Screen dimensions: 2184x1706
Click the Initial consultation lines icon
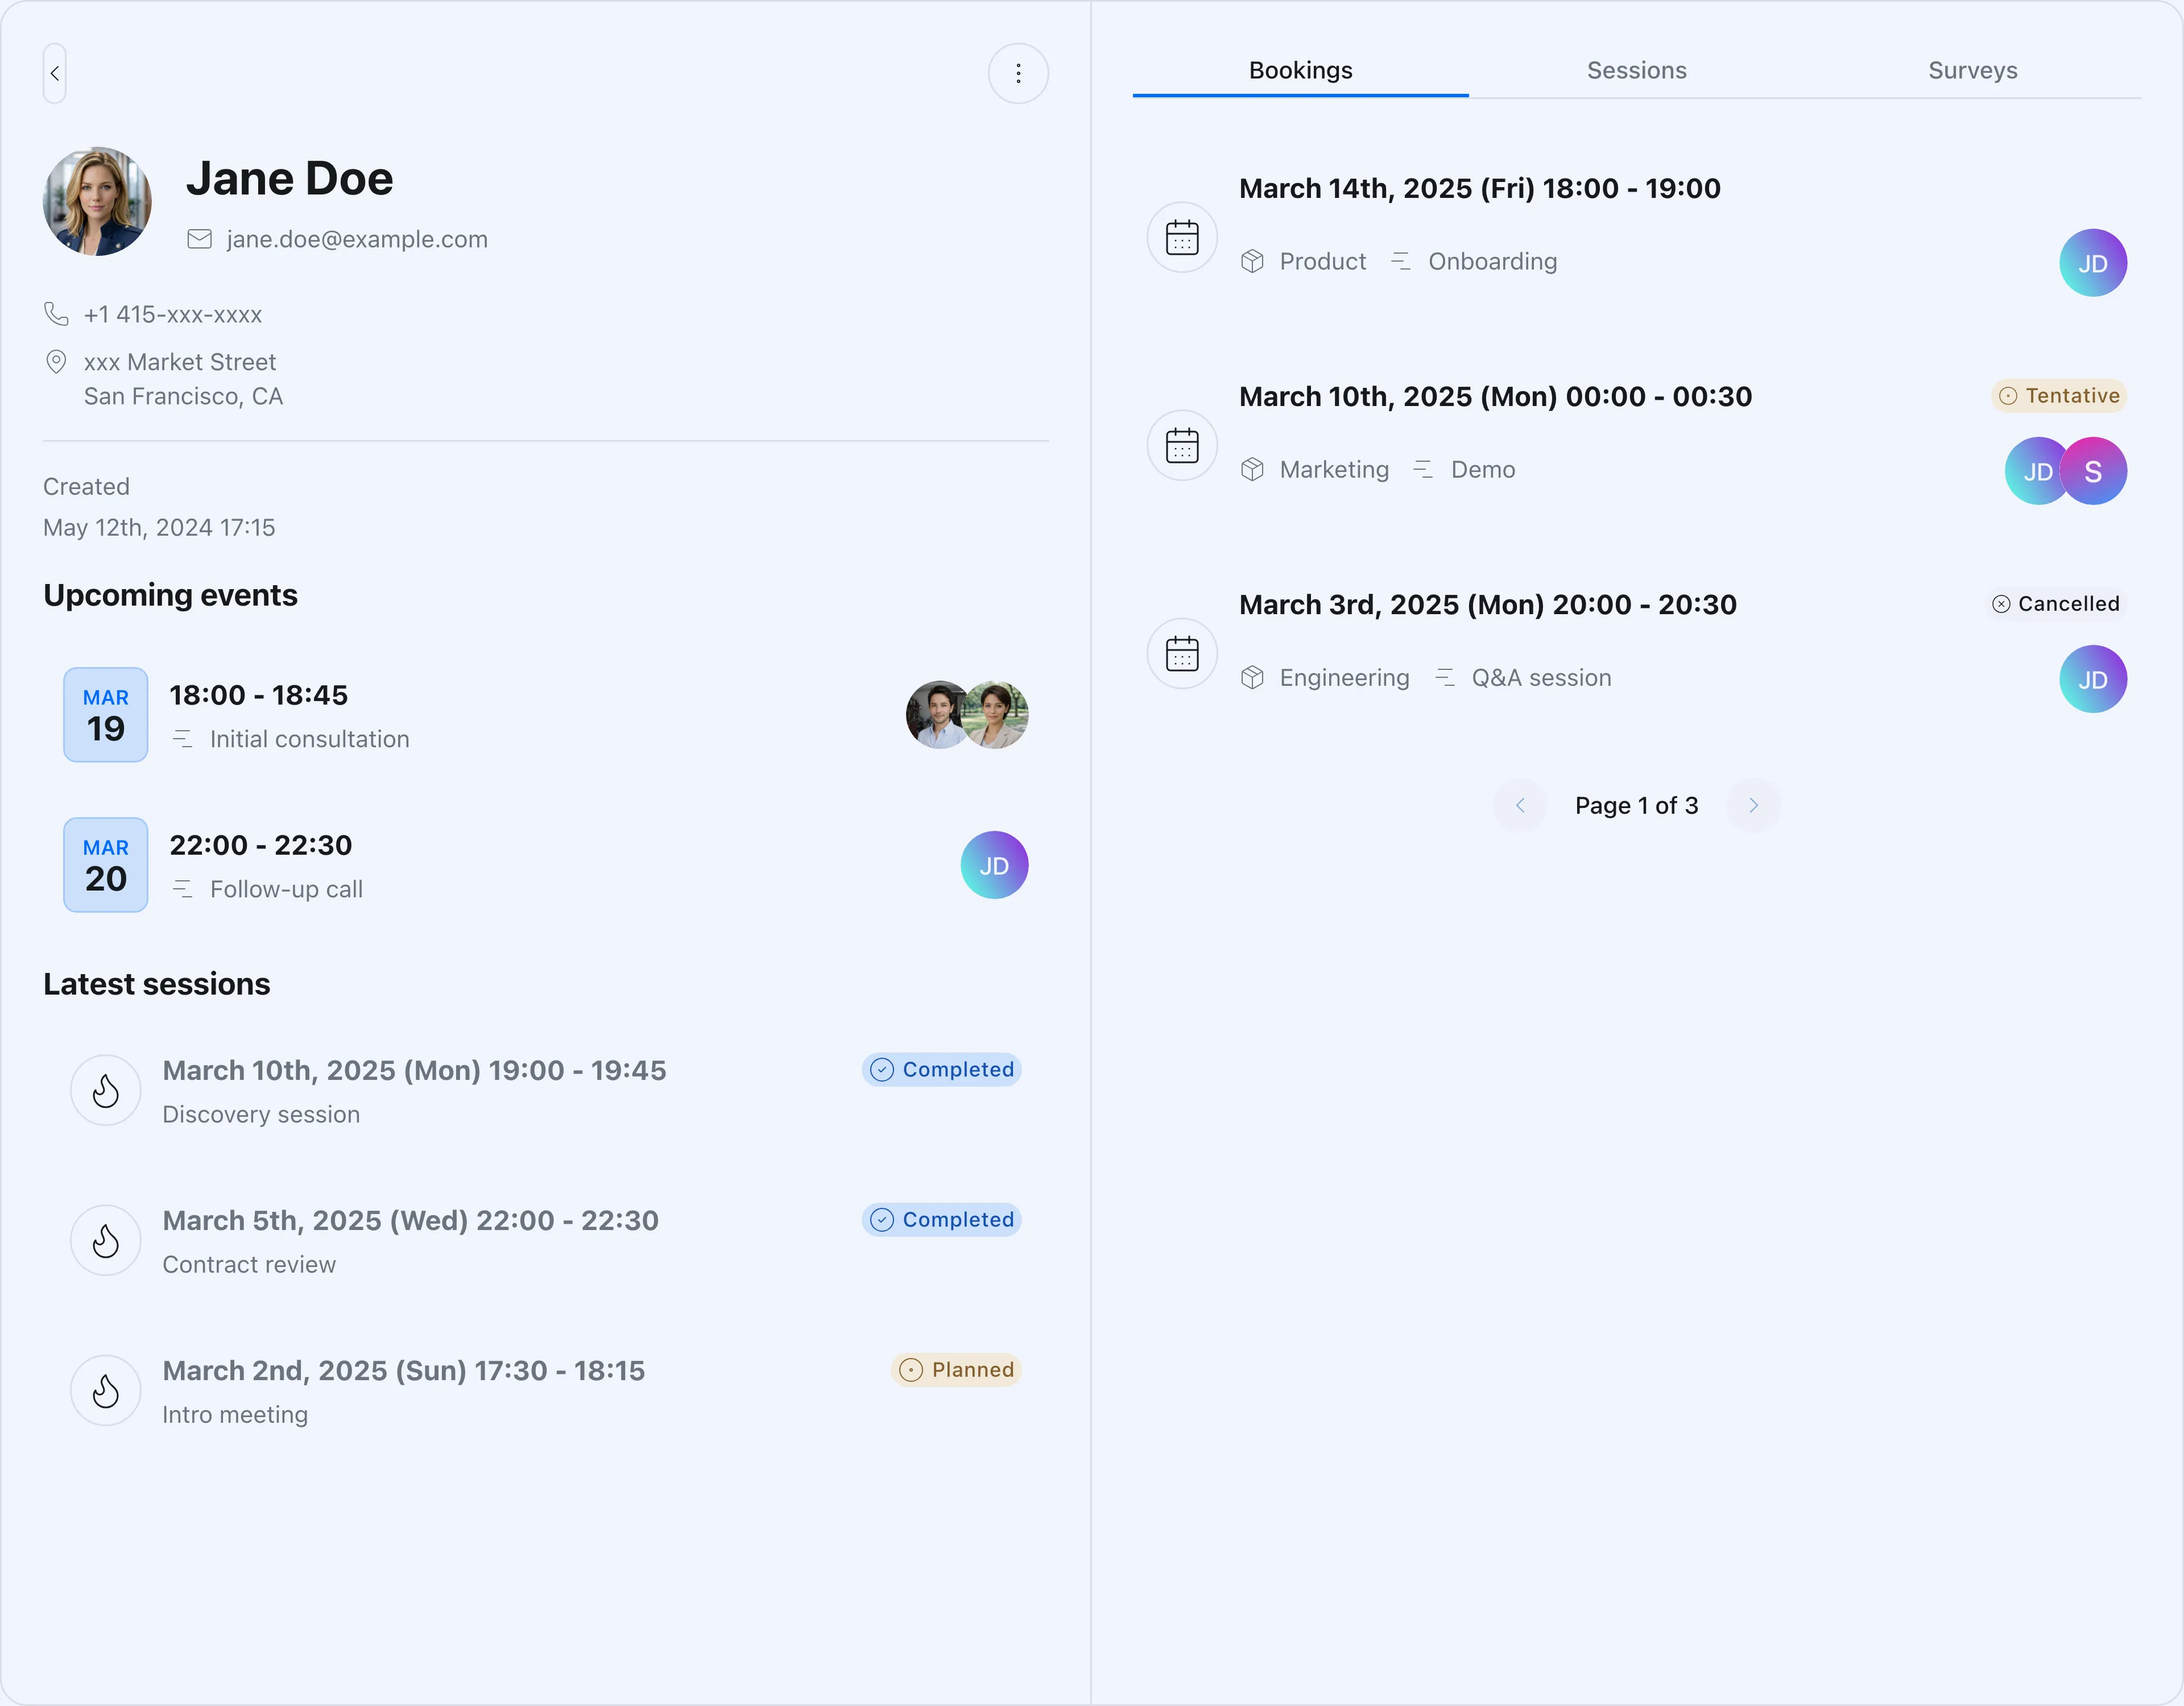(x=182, y=739)
